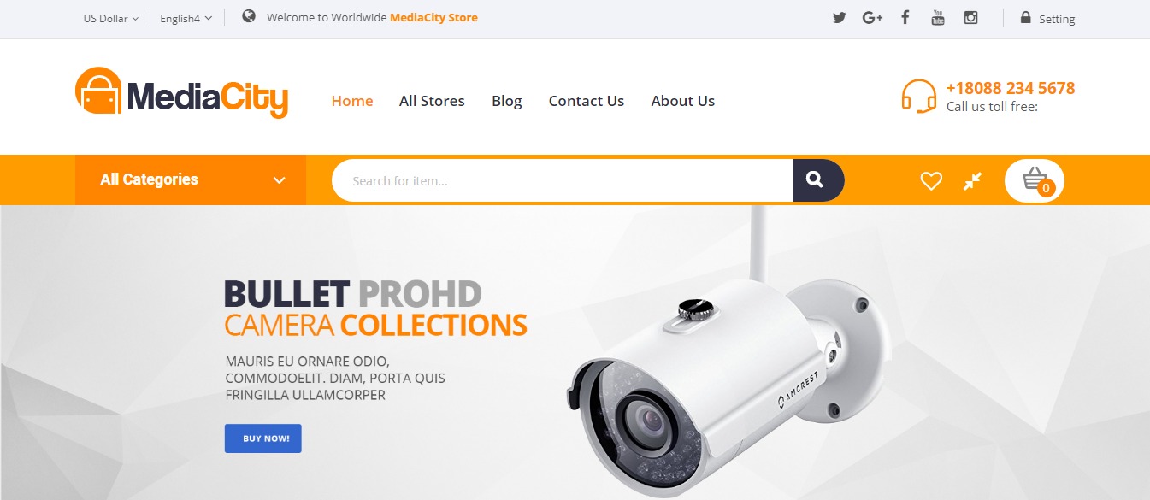
Task: Open the YouTube channel icon
Action: click(938, 17)
